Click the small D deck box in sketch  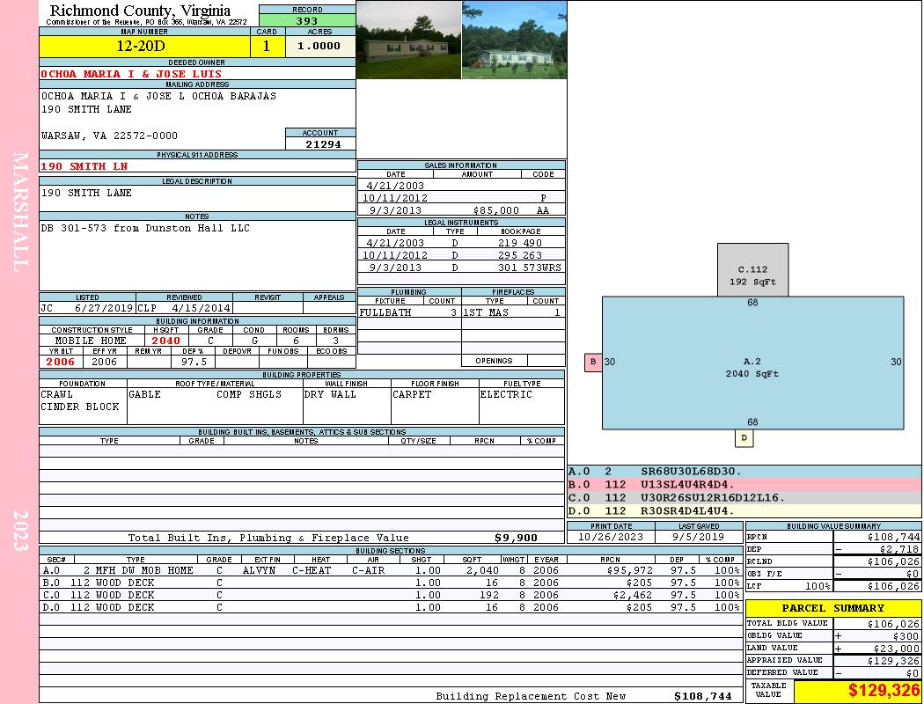[744, 437]
